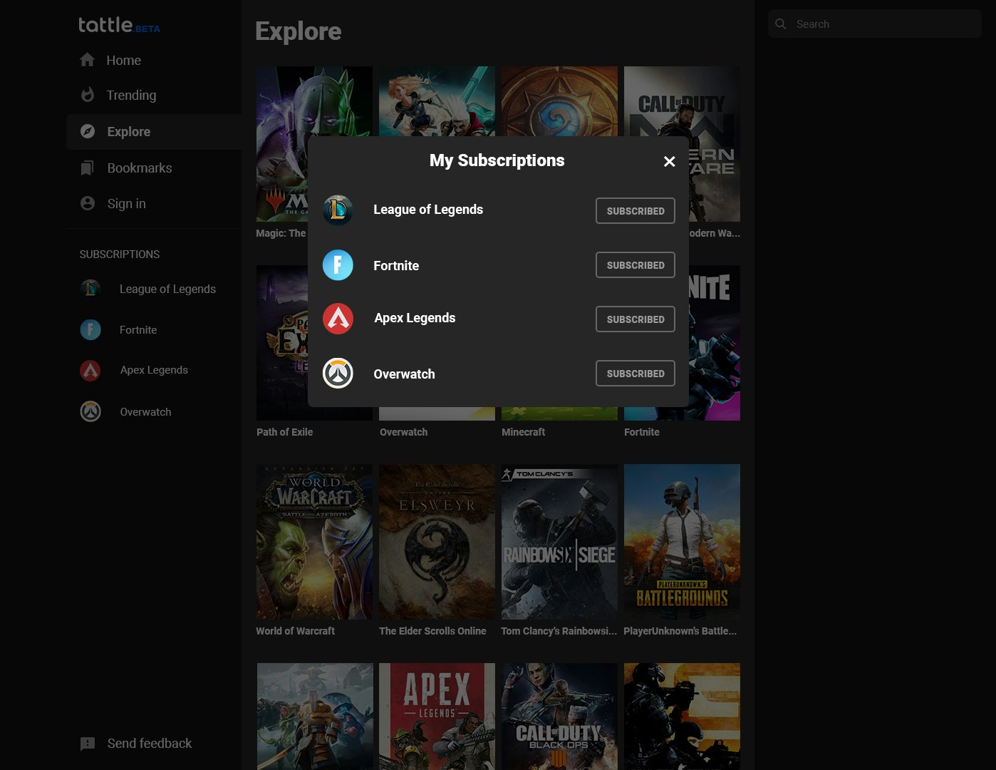The width and height of the screenshot is (996, 770).
Task: Open The Elder Scrolls Online cover thumbnail
Action: [x=437, y=542]
